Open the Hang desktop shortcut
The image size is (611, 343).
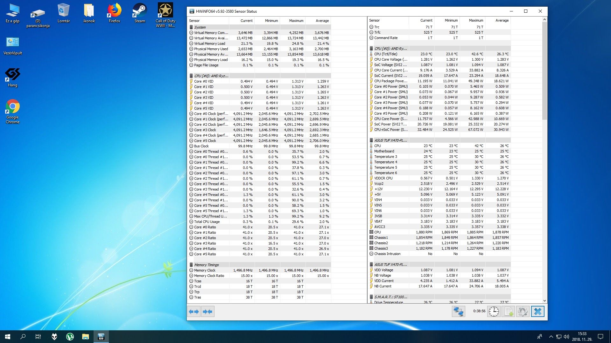[13, 77]
